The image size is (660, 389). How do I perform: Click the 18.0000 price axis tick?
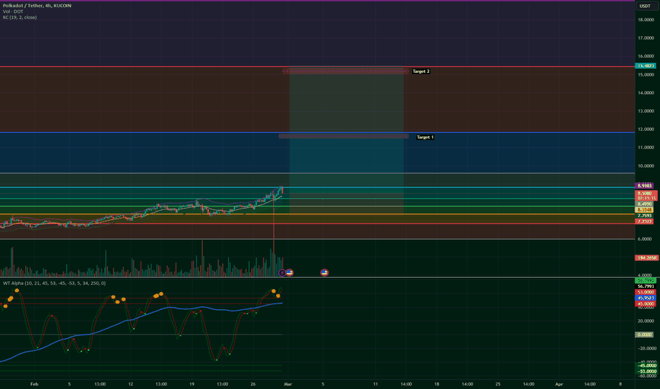tap(646, 20)
